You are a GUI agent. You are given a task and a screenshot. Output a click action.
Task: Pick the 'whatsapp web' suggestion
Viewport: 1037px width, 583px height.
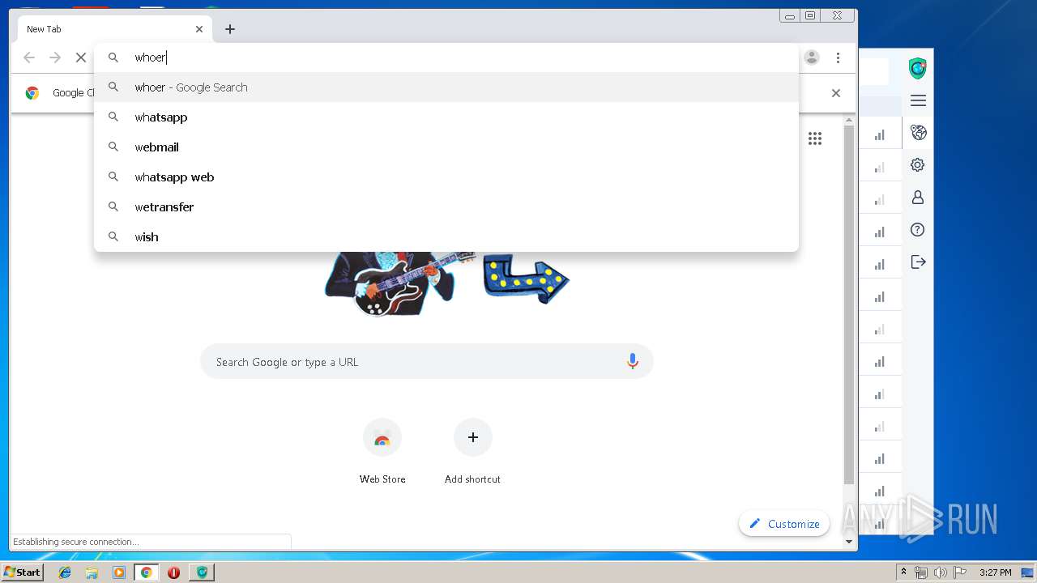click(x=446, y=177)
